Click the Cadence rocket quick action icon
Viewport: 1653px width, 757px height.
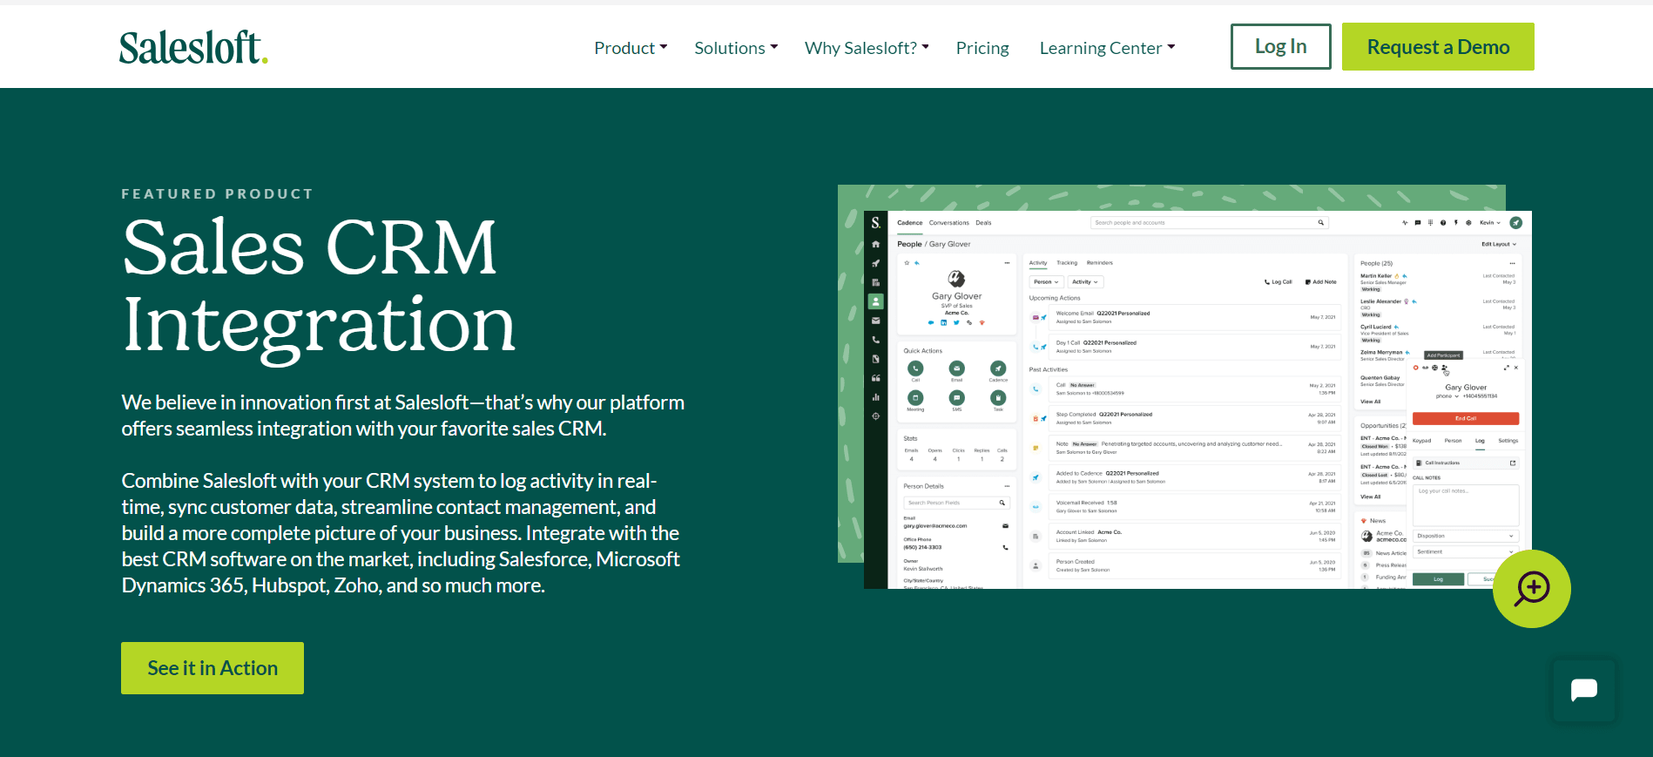point(998,368)
